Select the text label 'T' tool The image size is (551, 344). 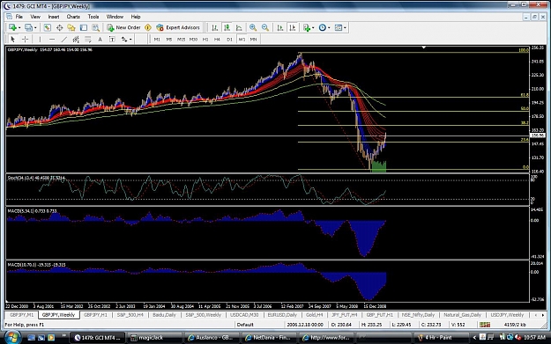112,40
